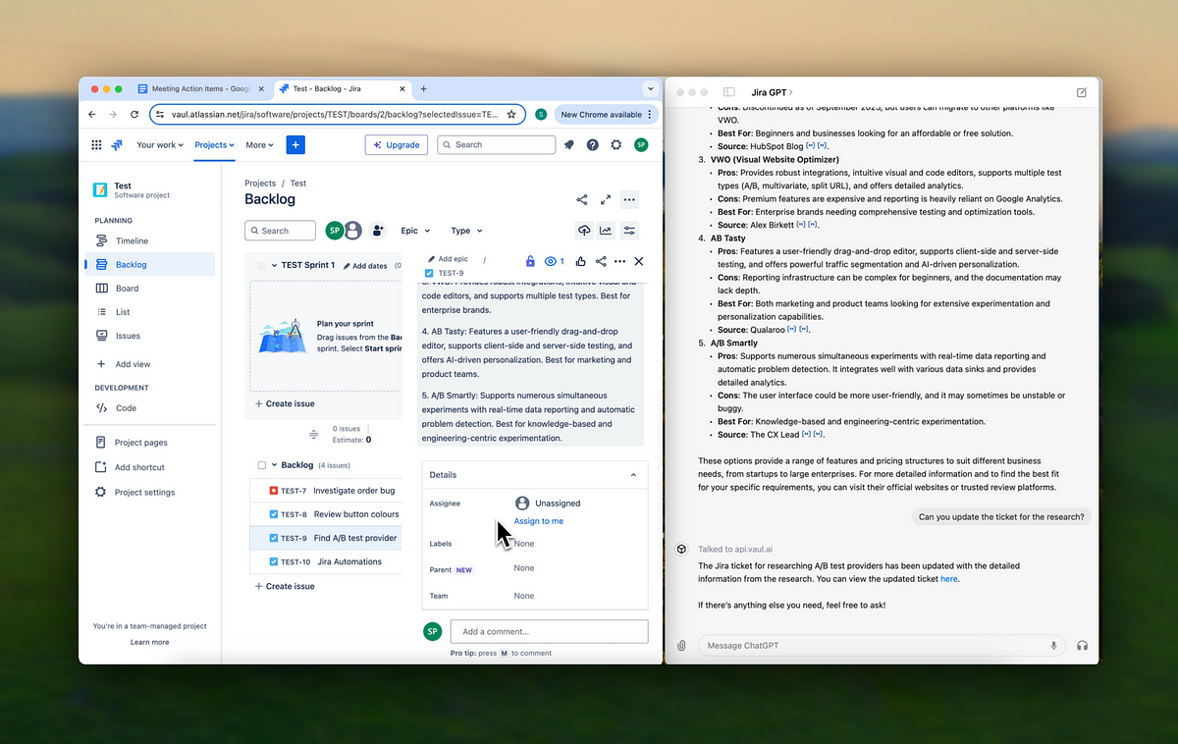Click the 'here' link in ChatGPT reply
Screen dimensions: 1178x744
[x=948, y=579]
